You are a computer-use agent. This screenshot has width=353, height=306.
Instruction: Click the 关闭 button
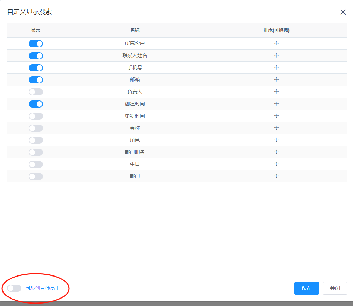point(335,288)
